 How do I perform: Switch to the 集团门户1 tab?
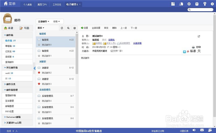[42, 5]
